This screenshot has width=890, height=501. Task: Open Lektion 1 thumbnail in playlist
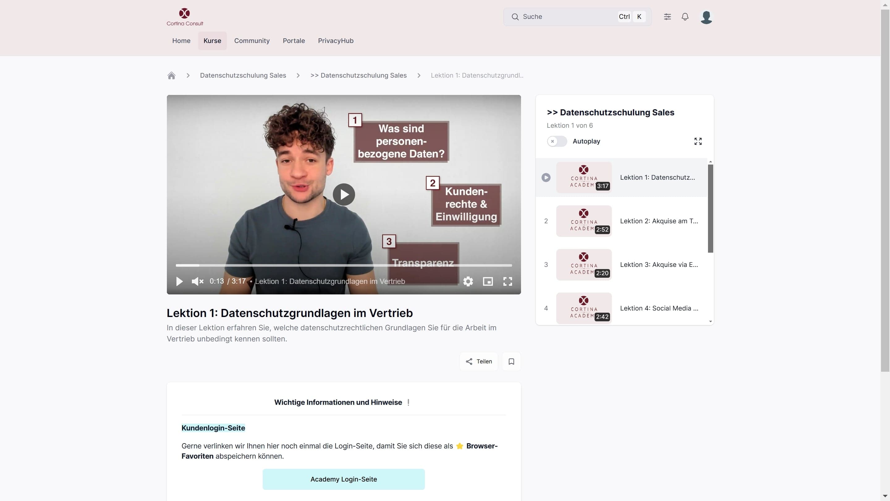point(583,178)
